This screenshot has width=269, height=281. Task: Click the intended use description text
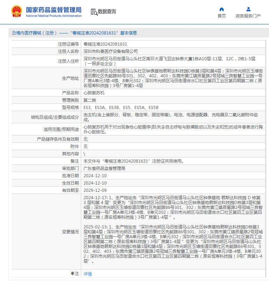[x=173, y=130]
